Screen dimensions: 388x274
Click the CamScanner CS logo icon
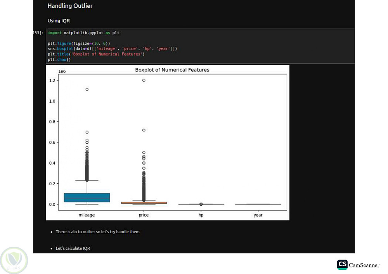click(x=342, y=265)
